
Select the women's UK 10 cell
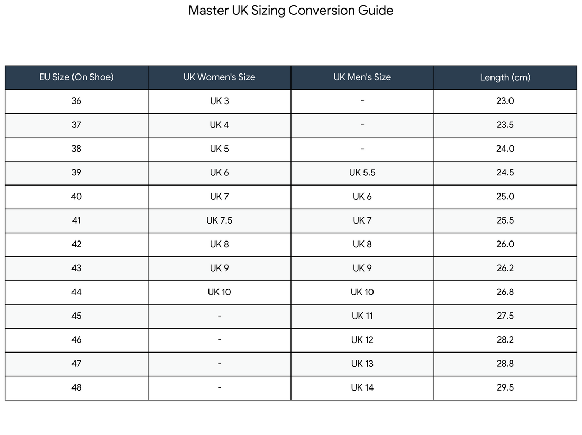tap(220, 292)
